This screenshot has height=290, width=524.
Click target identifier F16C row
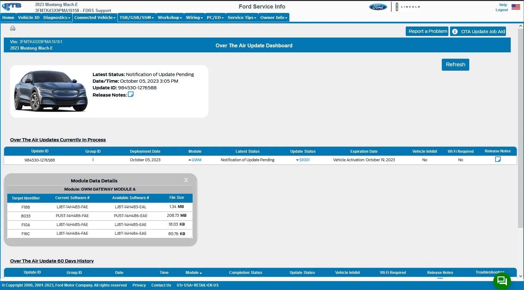pyautogui.click(x=100, y=234)
